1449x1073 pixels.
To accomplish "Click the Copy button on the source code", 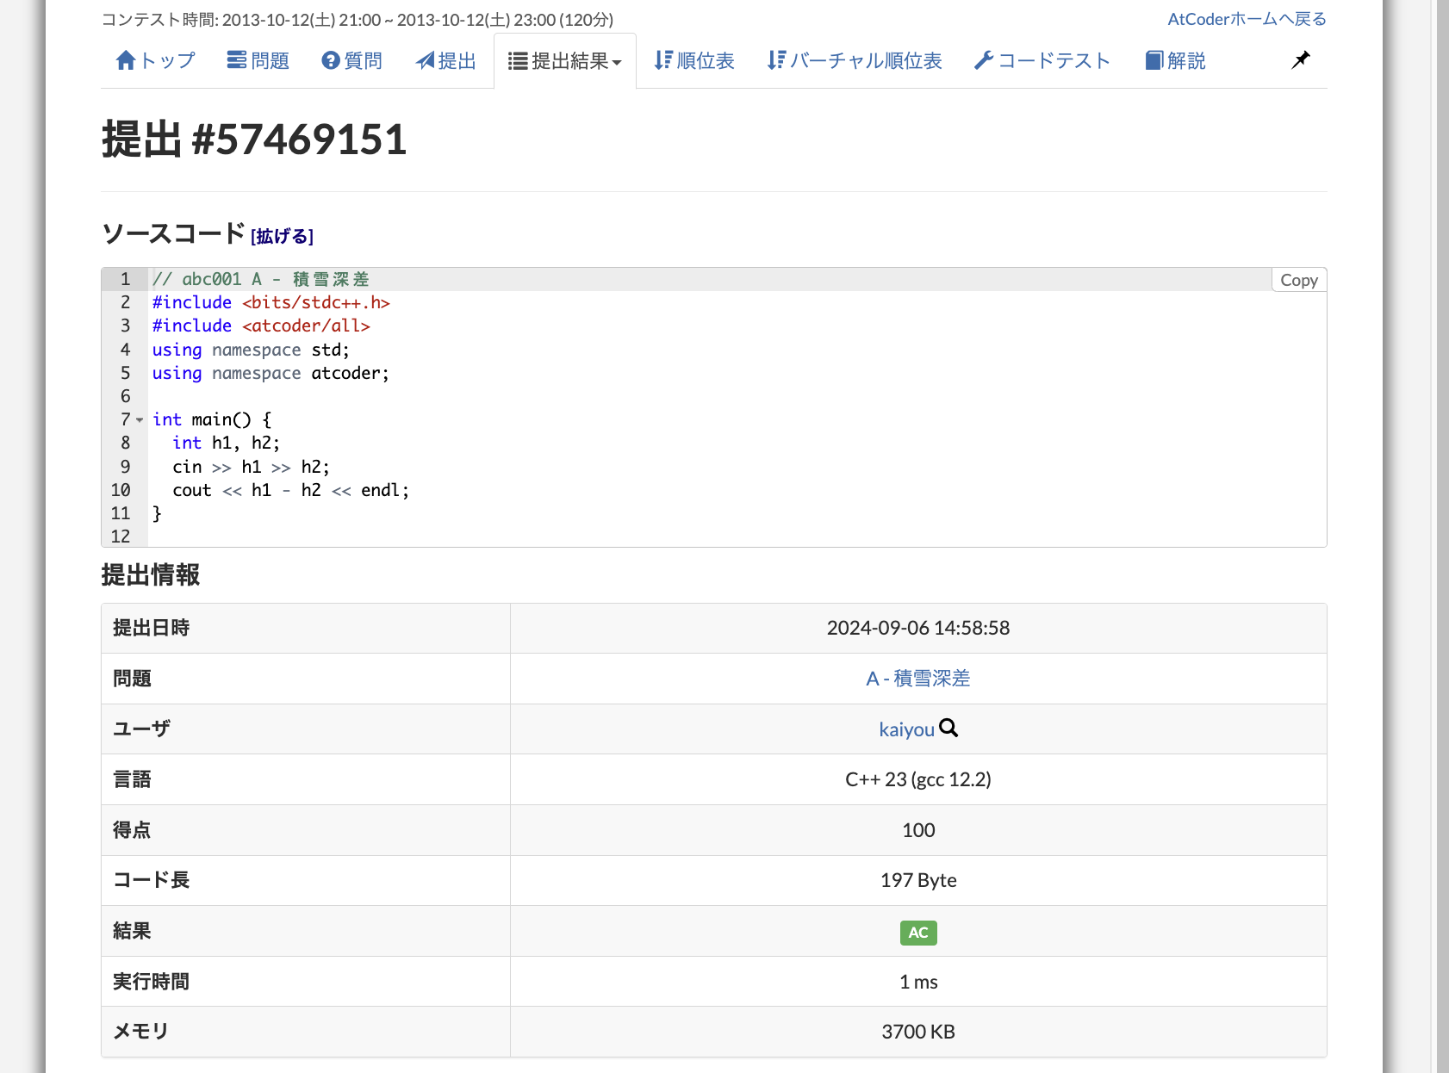I will tap(1298, 279).
